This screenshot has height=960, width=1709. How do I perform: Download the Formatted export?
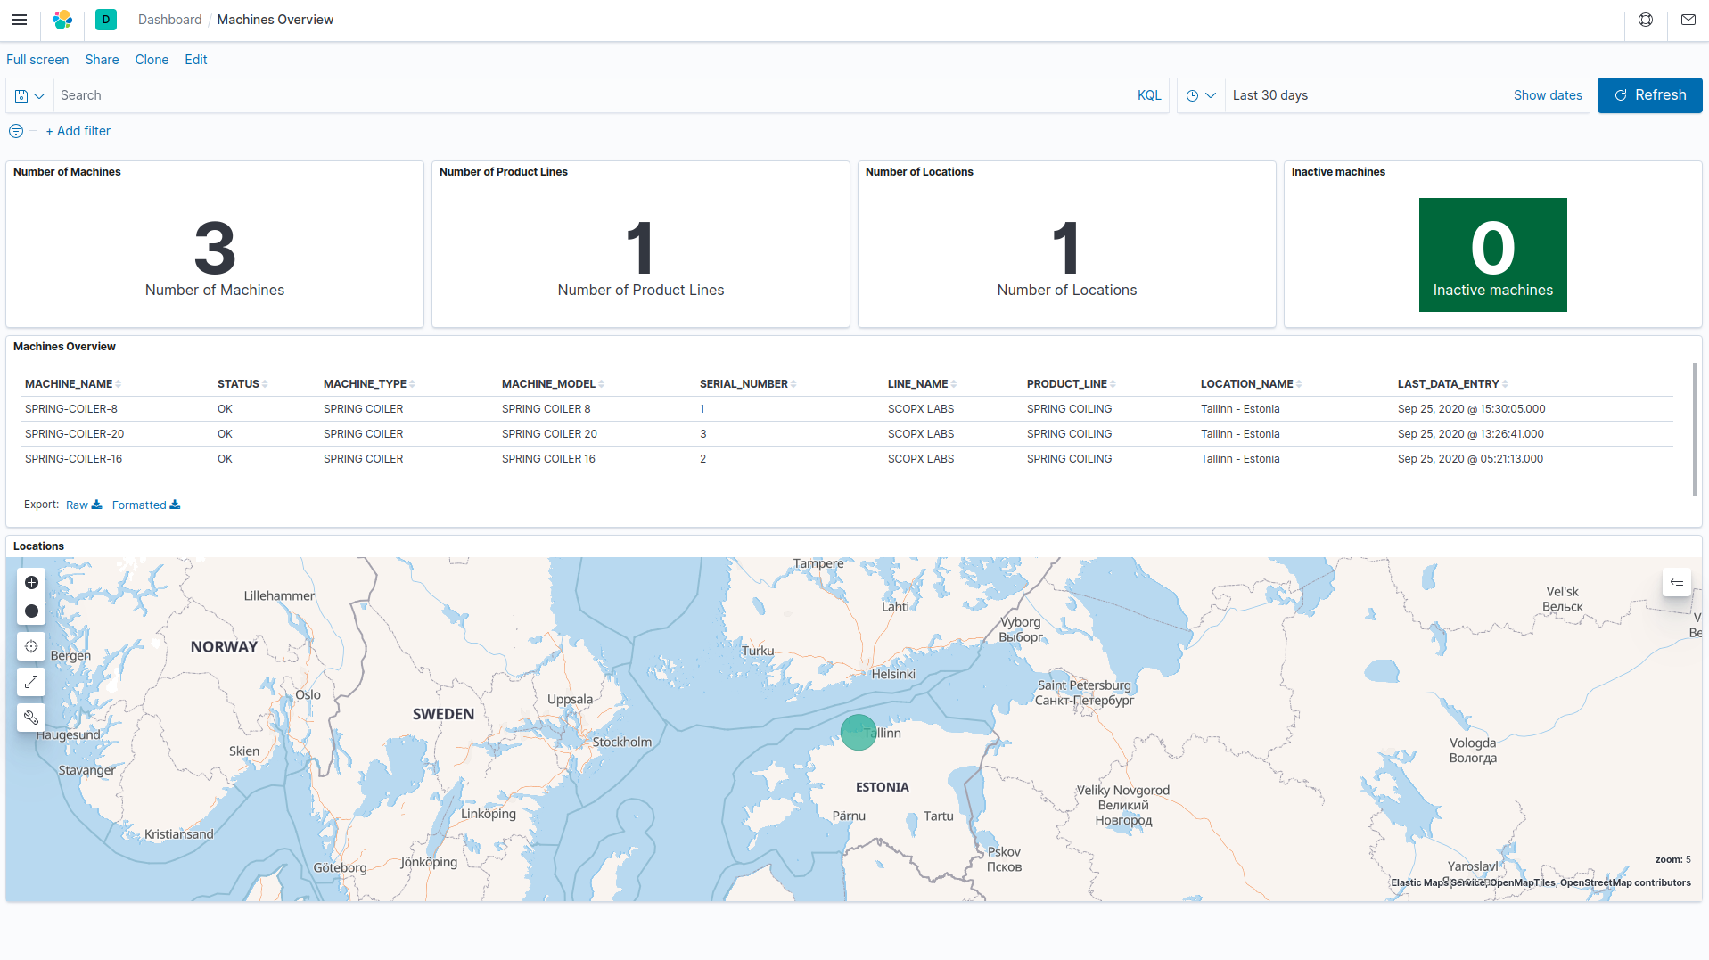click(146, 505)
